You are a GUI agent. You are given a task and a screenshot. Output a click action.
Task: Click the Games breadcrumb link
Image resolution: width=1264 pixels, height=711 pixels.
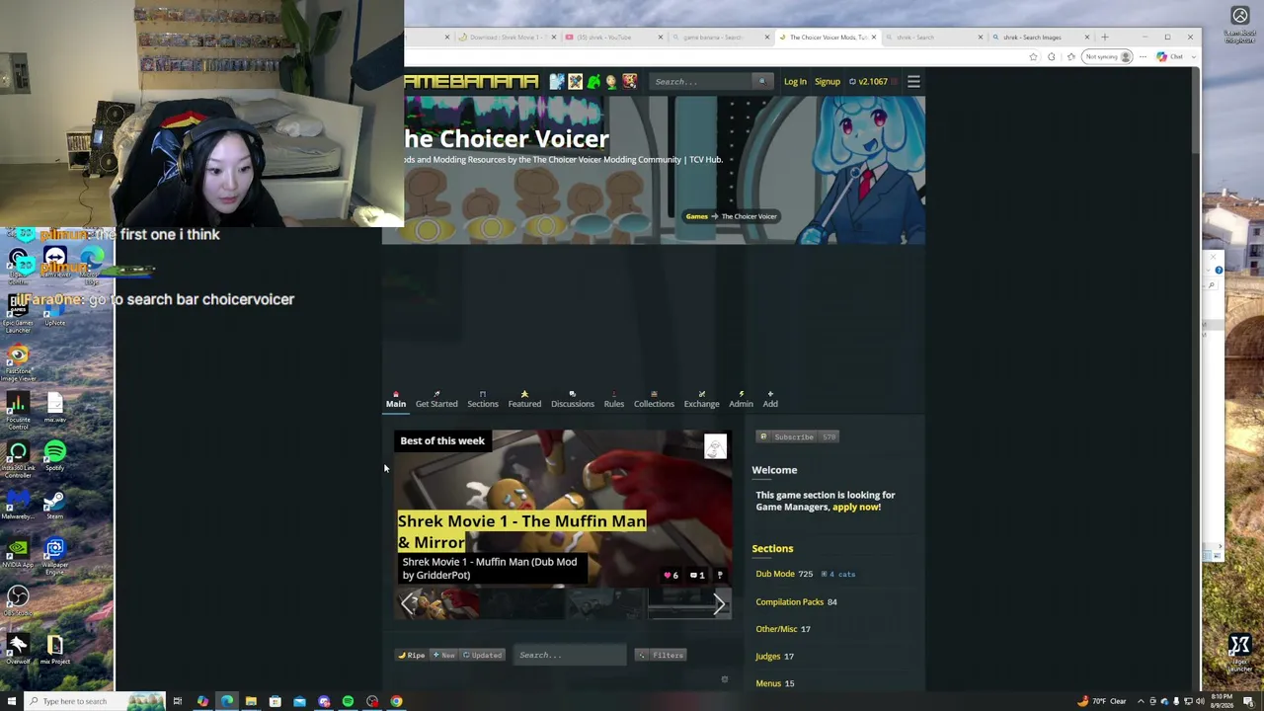tap(697, 216)
